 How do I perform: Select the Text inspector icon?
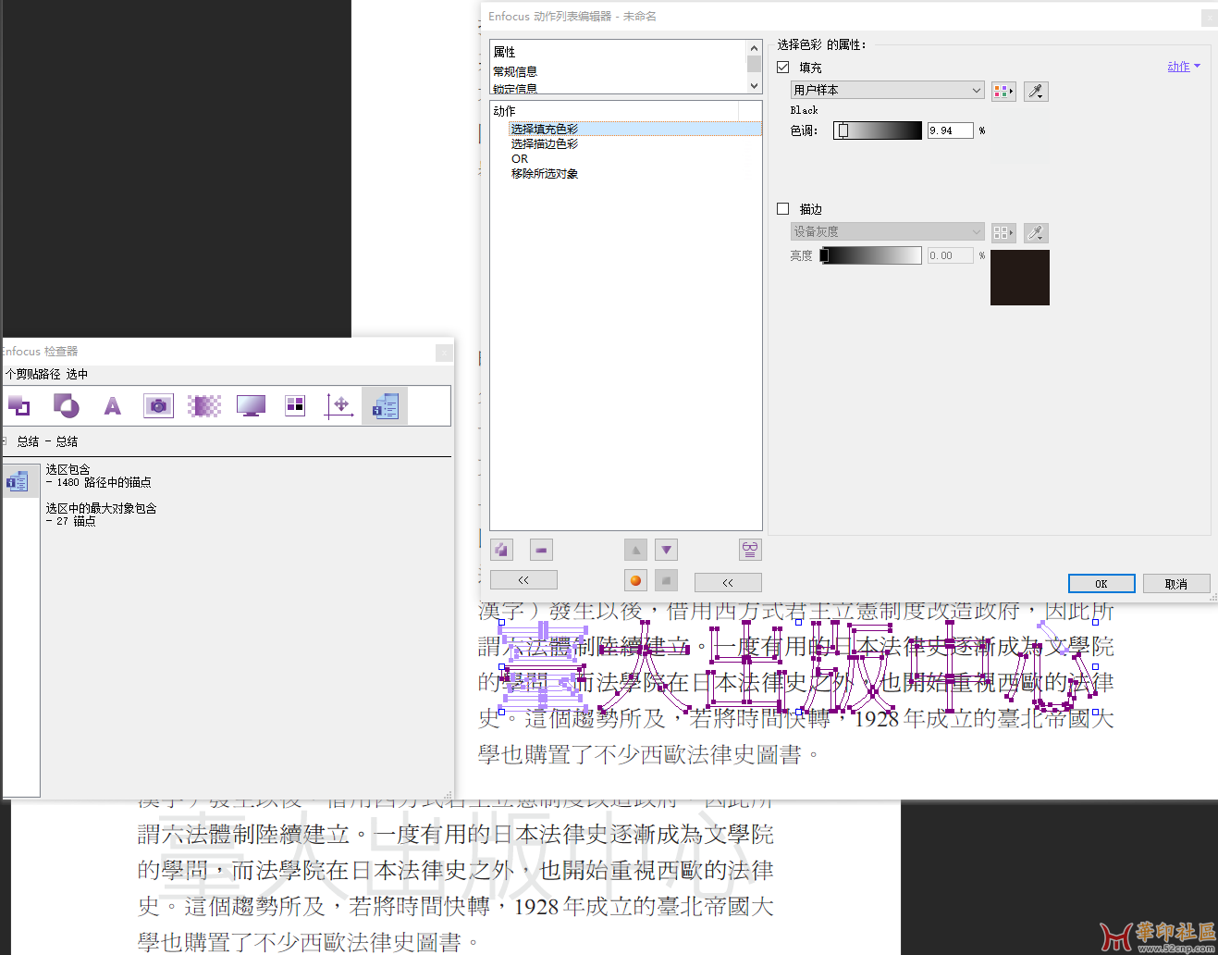(113, 405)
